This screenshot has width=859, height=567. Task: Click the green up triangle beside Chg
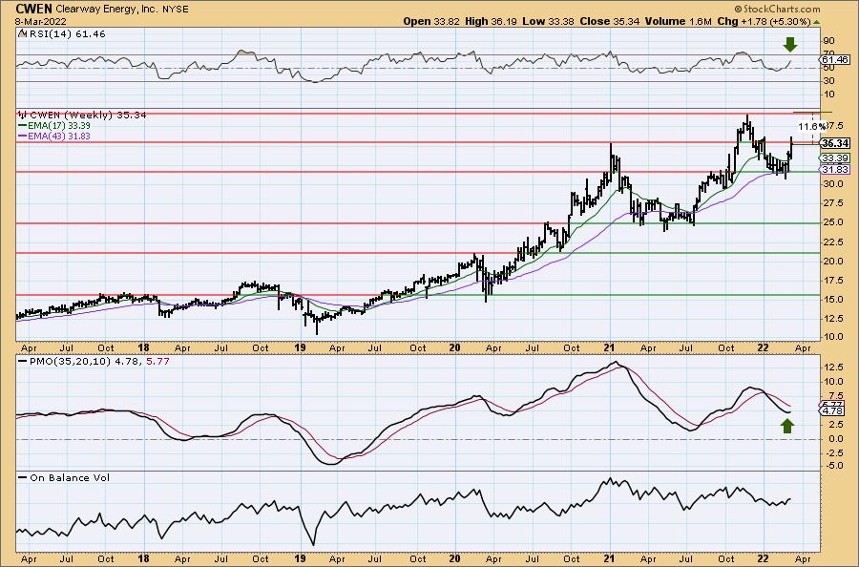pyautogui.click(x=816, y=22)
